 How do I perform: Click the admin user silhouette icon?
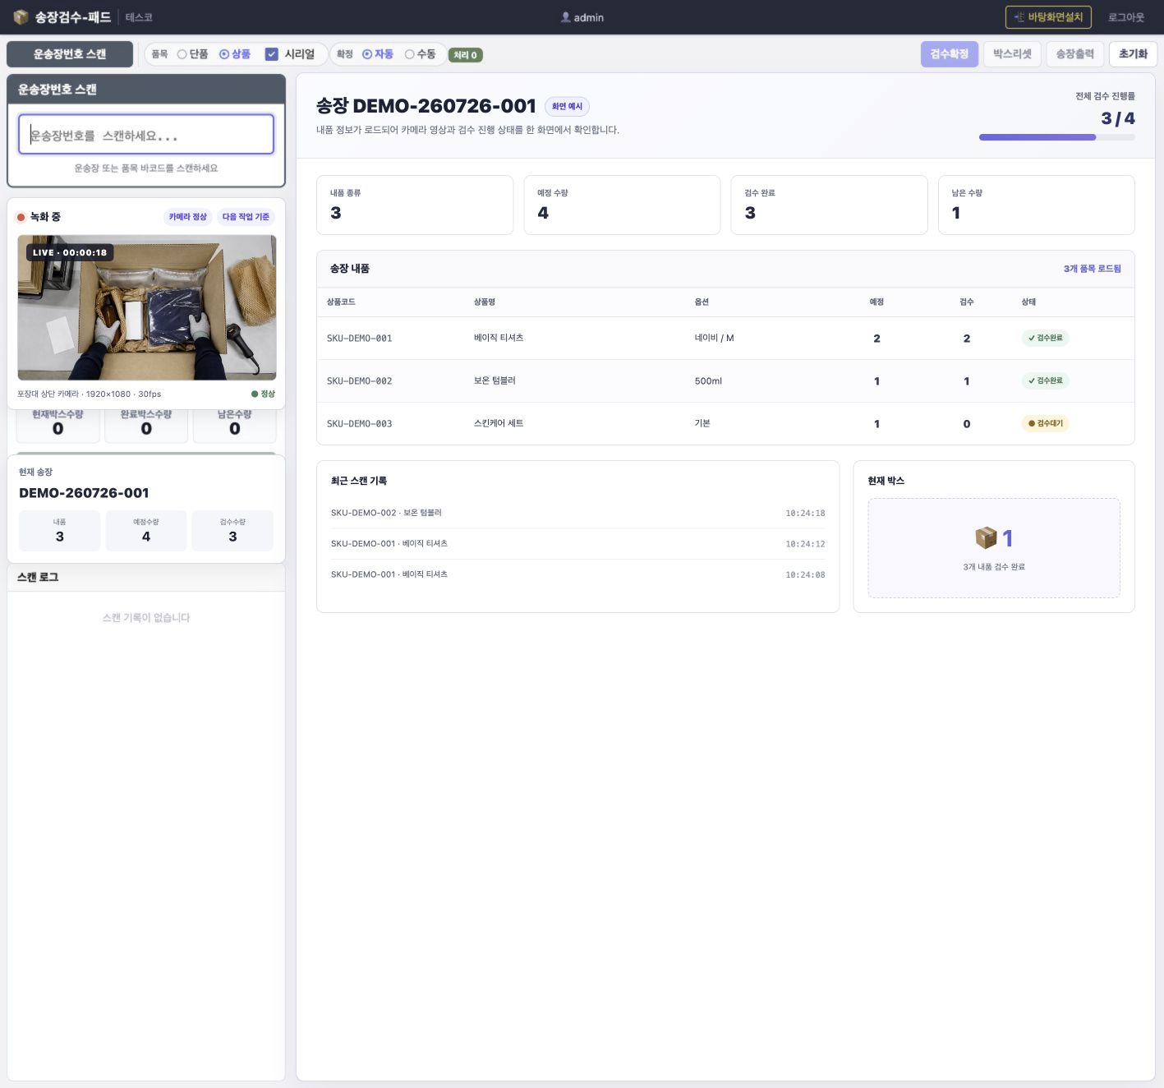point(565,17)
